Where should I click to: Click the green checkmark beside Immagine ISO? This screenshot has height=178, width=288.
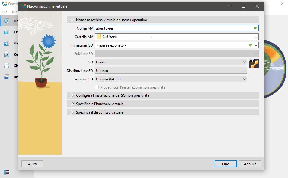click(x=250, y=45)
